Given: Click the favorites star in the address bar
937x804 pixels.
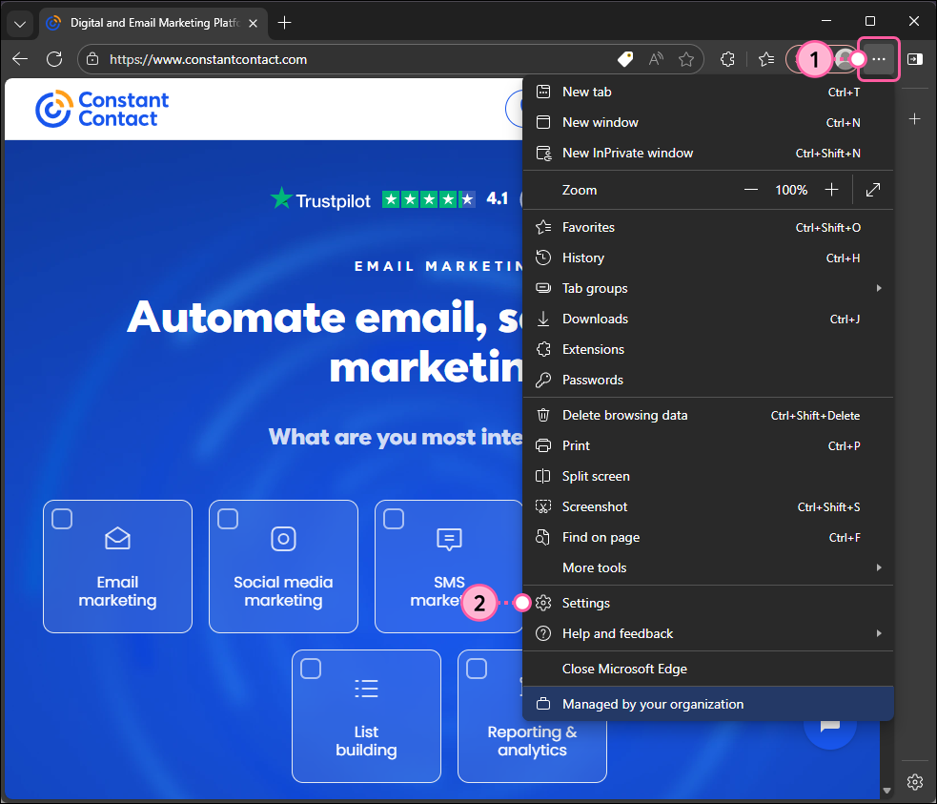Looking at the screenshot, I should click(687, 59).
